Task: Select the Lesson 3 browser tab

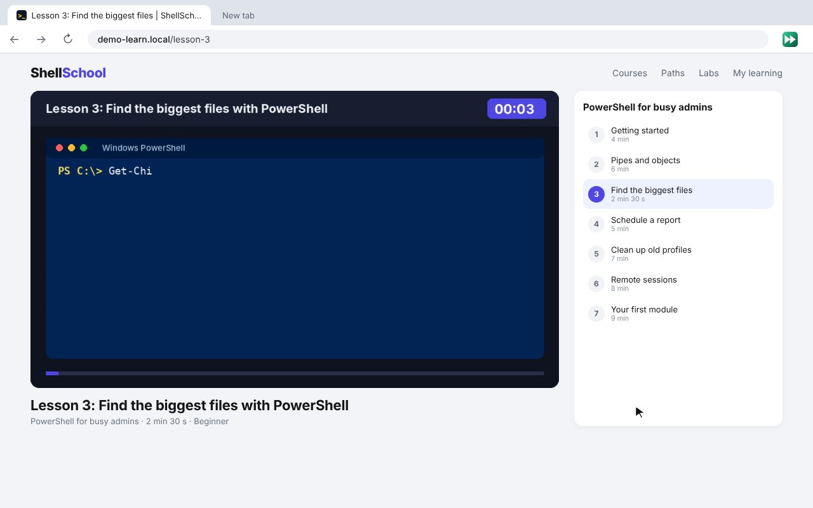Action: point(109,15)
